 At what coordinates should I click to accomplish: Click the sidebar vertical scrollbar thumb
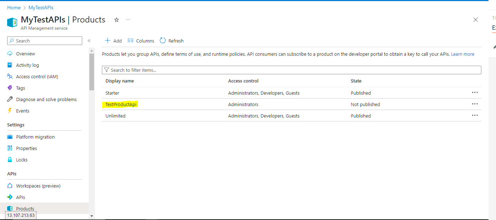92,72
